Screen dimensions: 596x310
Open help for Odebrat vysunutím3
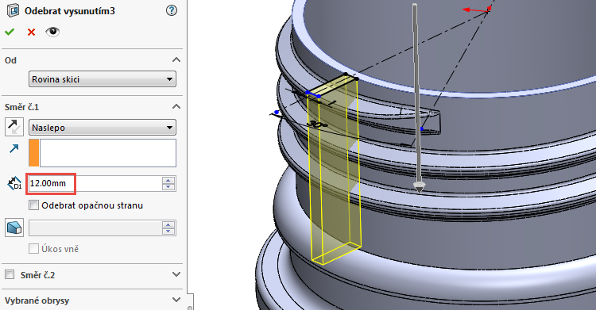coord(172,10)
